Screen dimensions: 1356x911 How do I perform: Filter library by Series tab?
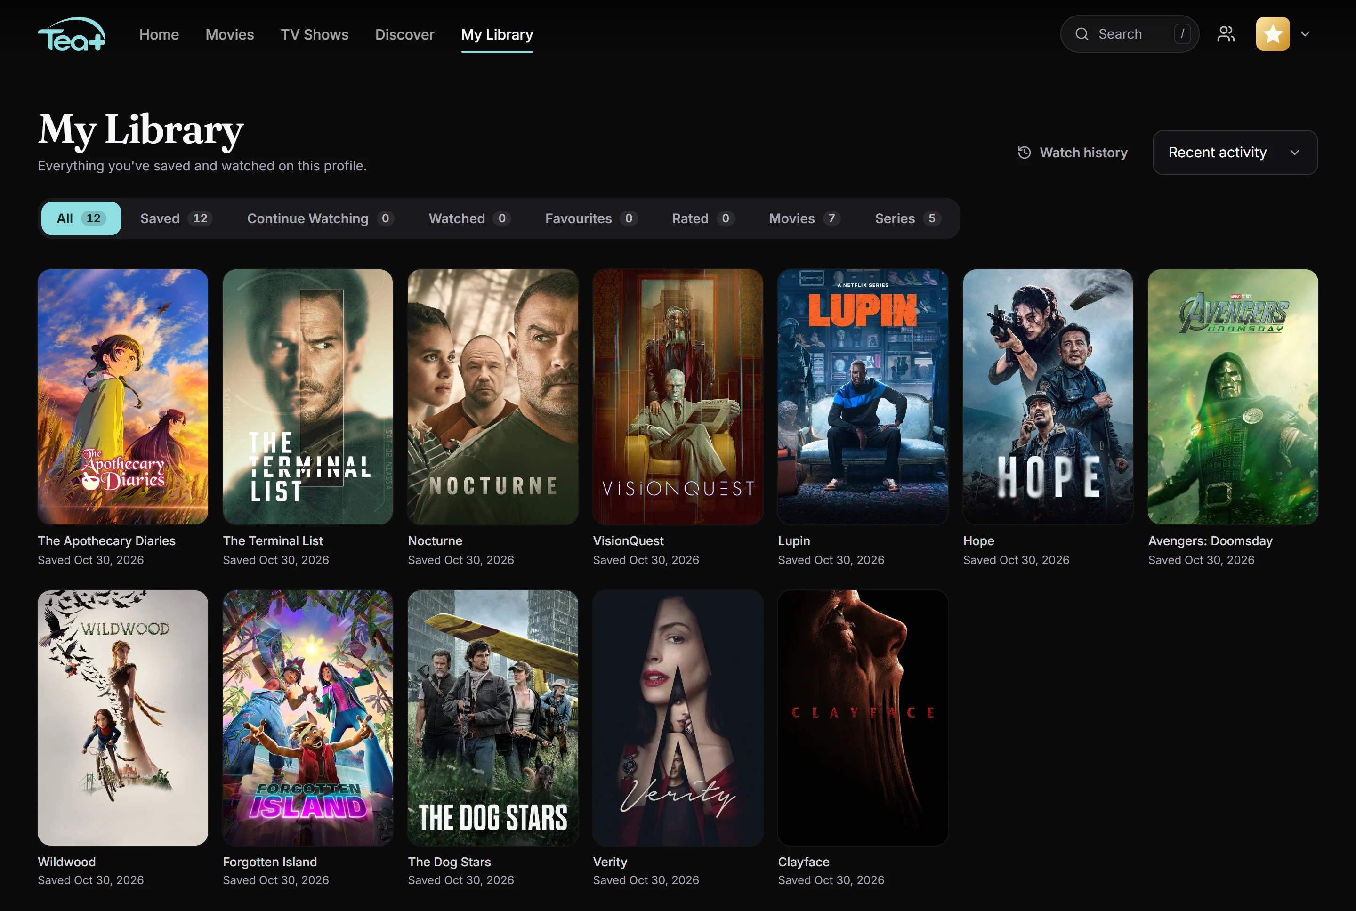tap(908, 218)
